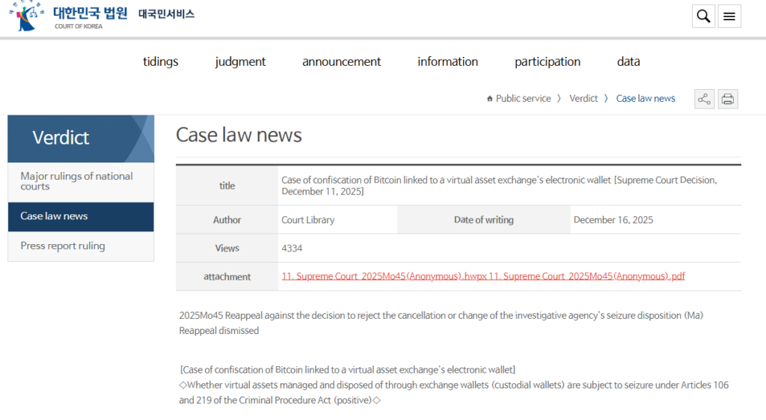Click Verdict in the breadcrumb
Viewport: 766px width, 420px height.
[583, 99]
